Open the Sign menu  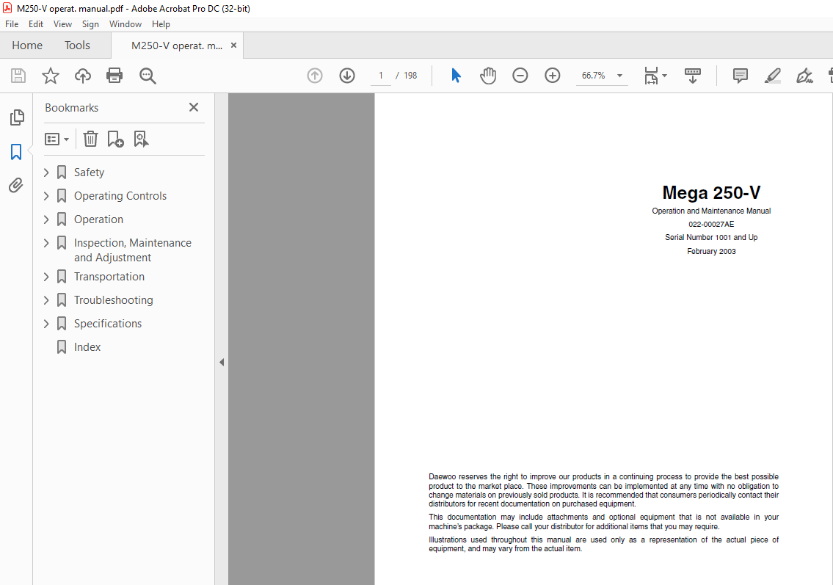[x=90, y=24]
